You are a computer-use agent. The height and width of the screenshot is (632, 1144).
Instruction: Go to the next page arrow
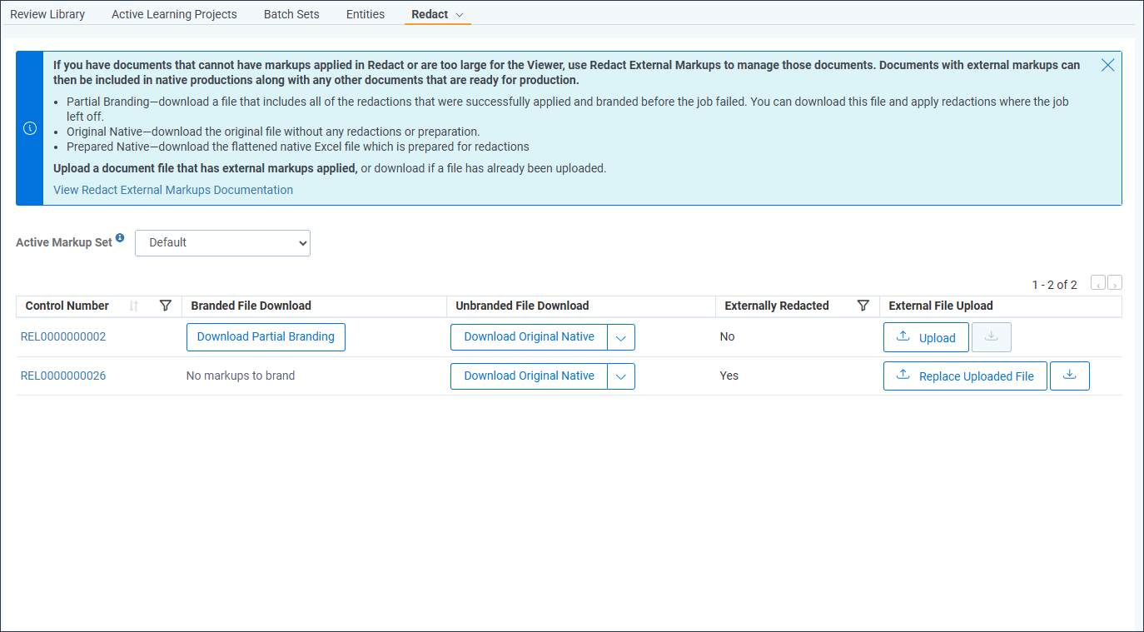pos(1115,285)
